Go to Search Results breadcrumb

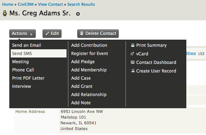[x=81, y=4]
